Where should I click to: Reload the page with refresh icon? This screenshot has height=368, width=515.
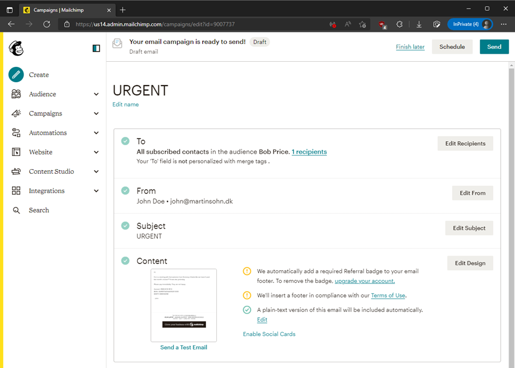(47, 24)
